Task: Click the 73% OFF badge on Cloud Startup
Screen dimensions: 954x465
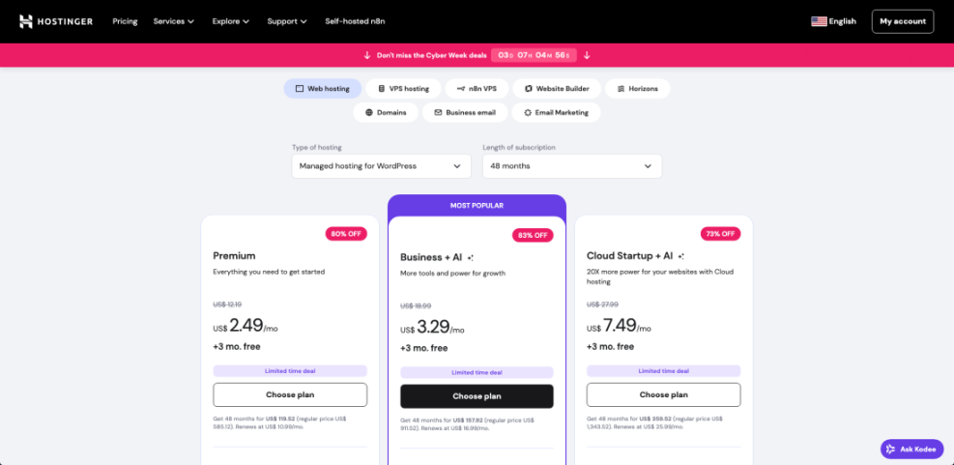Action: [720, 234]
